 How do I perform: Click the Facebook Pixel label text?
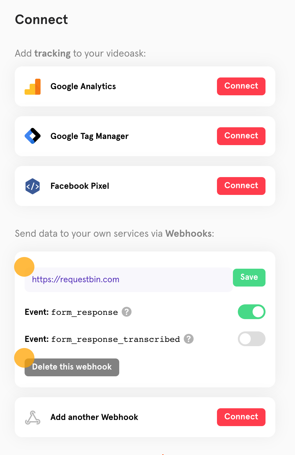pos(80,186)
